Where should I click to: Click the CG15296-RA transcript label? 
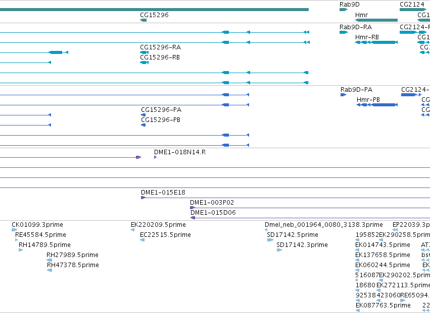coord(160,47)
